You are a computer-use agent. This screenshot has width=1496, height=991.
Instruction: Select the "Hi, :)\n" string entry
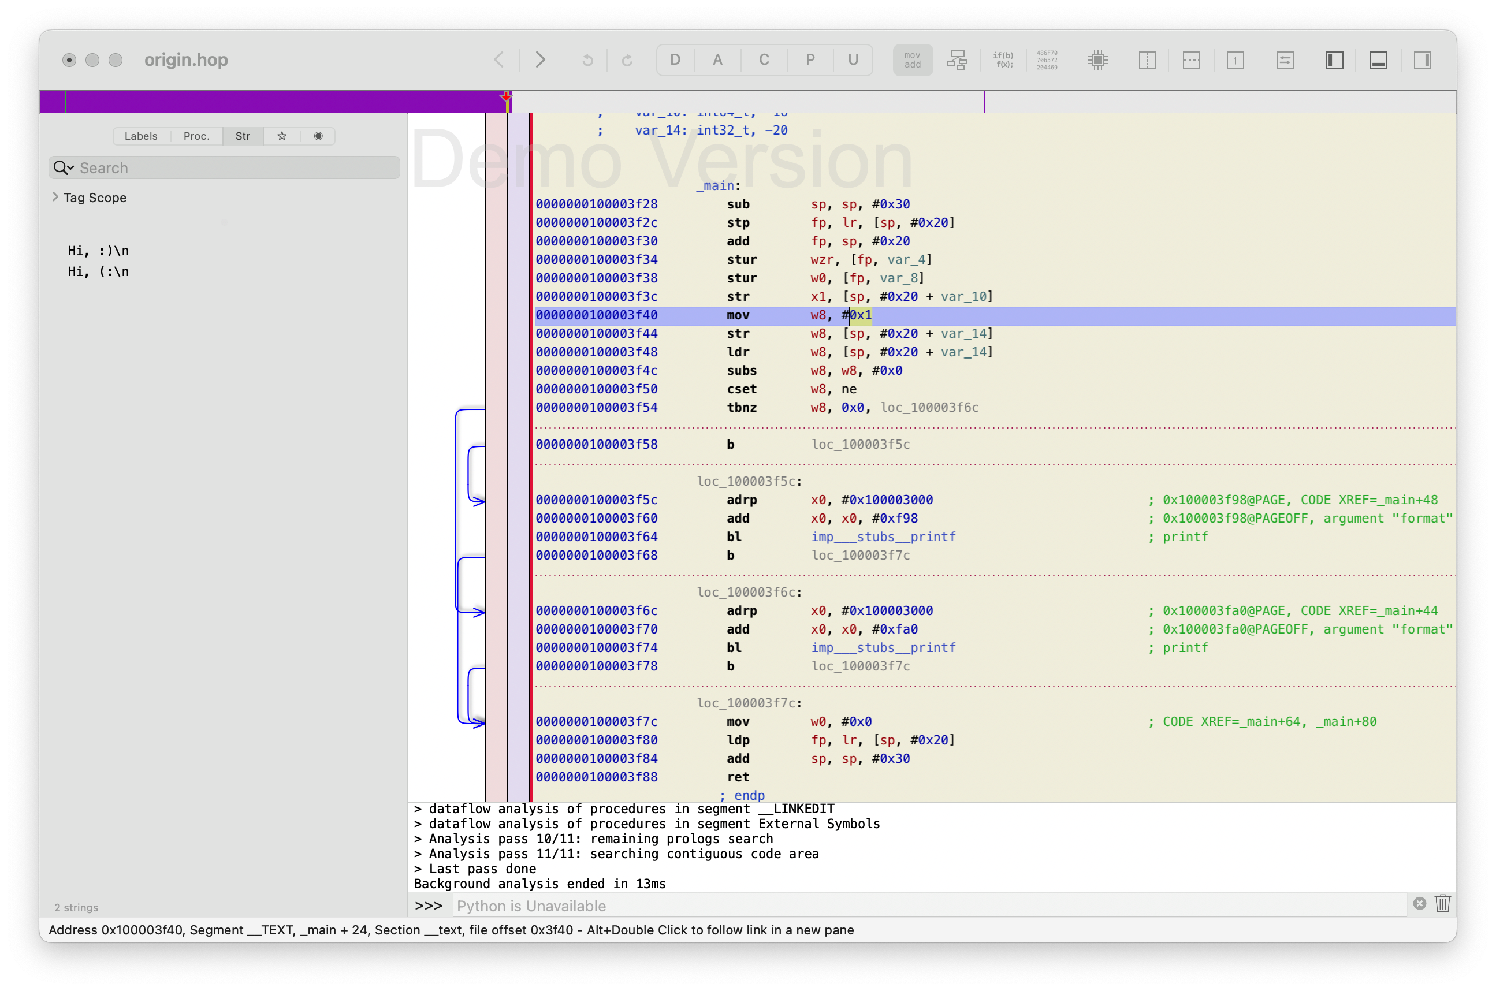(x=98, y=251)
